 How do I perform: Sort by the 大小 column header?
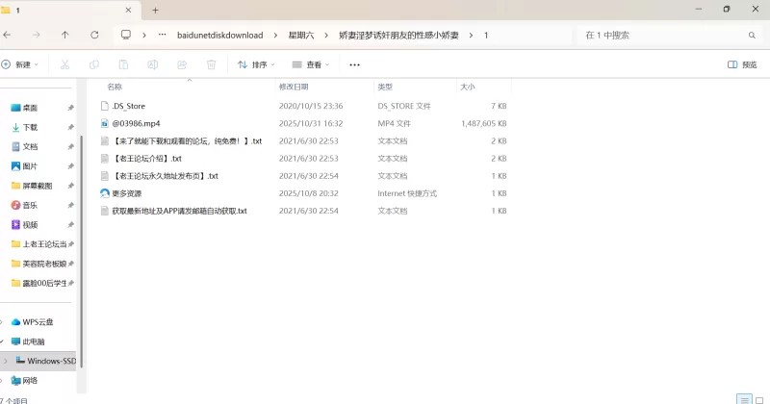point(468,87)
